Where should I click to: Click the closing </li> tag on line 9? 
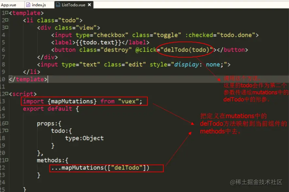(x=32, y=72)
